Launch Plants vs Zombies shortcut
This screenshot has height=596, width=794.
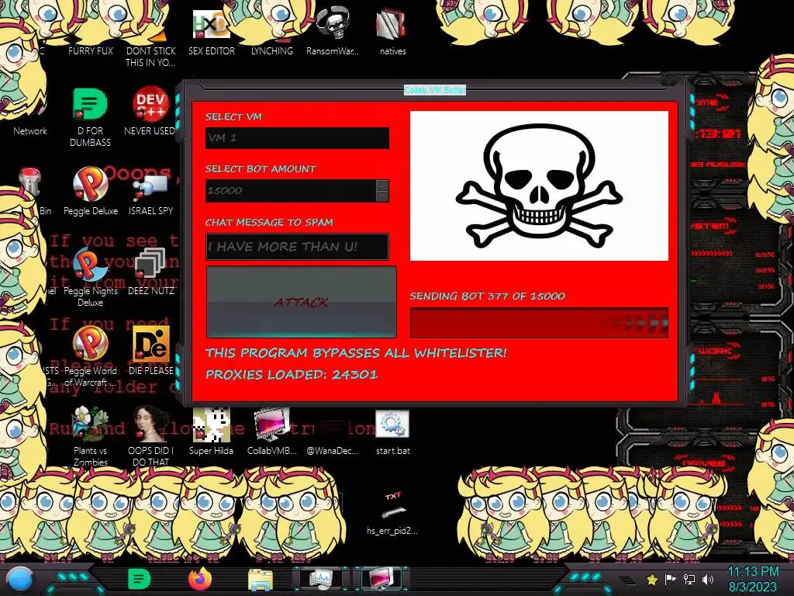coord(90,424)
